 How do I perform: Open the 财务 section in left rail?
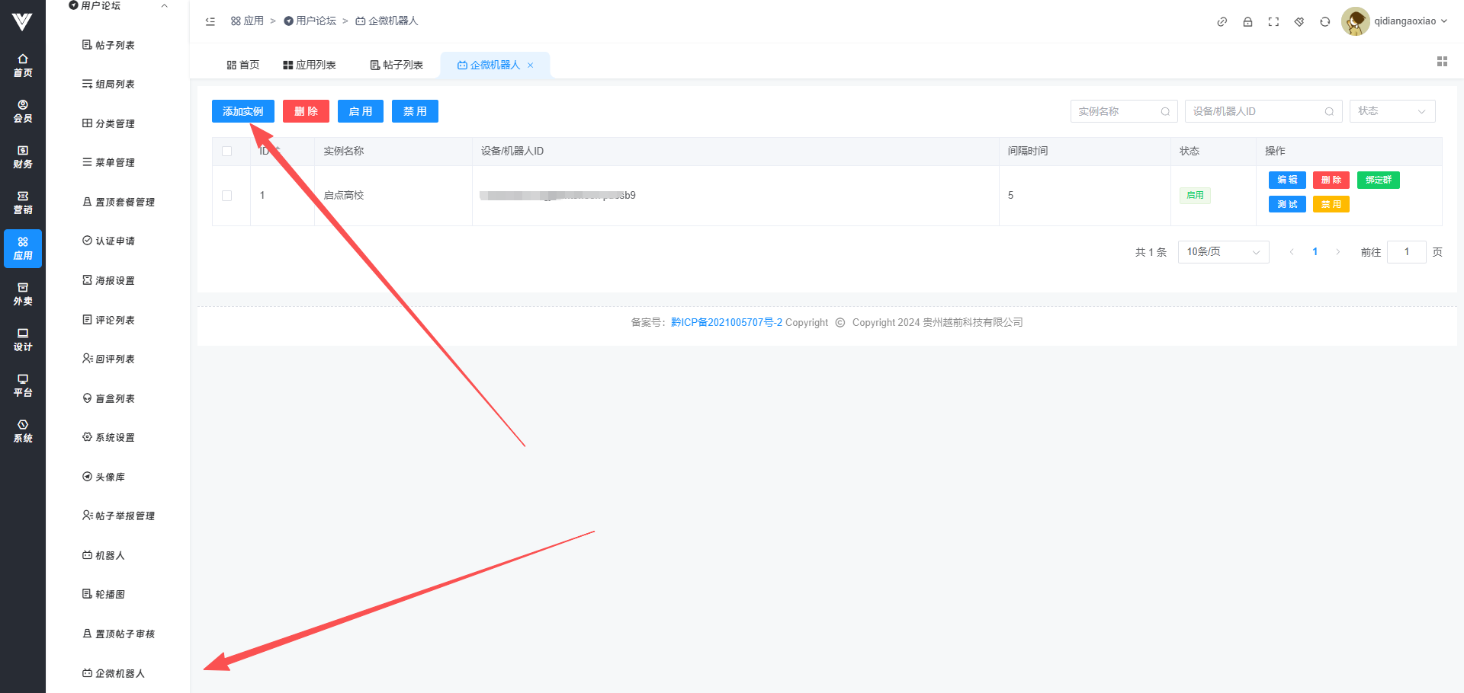(x=23, y=157)
